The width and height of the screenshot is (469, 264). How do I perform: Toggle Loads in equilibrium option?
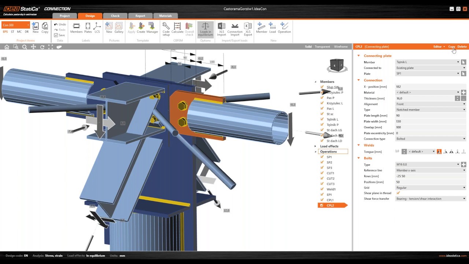click(205, 29)
